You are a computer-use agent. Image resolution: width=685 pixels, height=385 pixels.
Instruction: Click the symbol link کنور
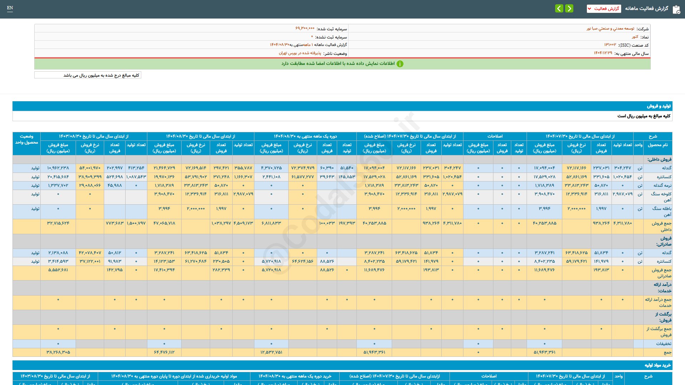click(635, 37)
